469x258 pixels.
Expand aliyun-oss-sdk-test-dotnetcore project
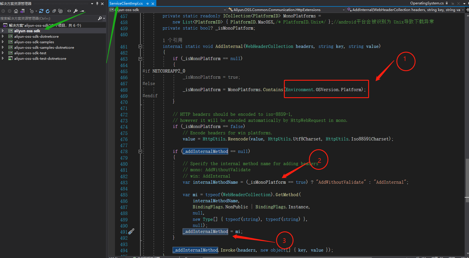3,58
